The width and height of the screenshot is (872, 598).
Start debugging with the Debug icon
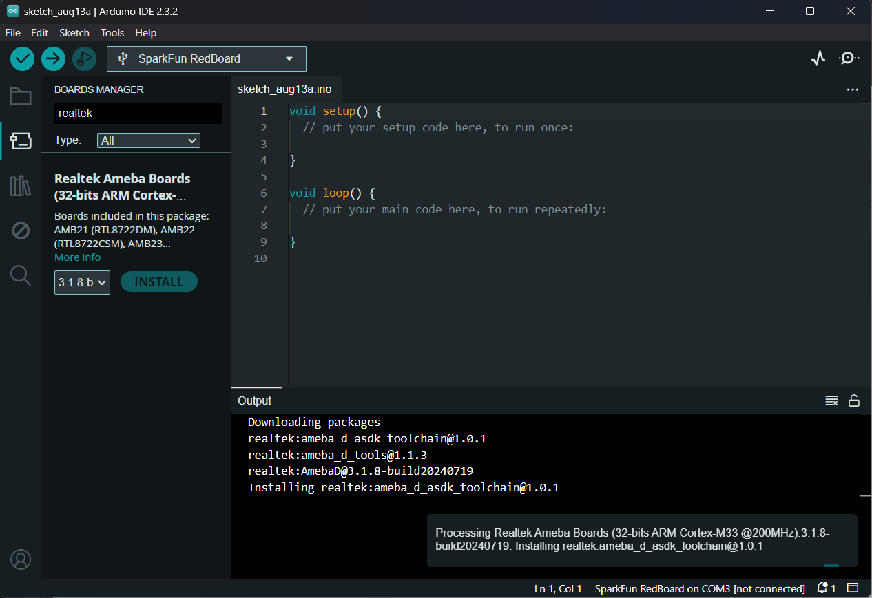(x=84, y=59)
